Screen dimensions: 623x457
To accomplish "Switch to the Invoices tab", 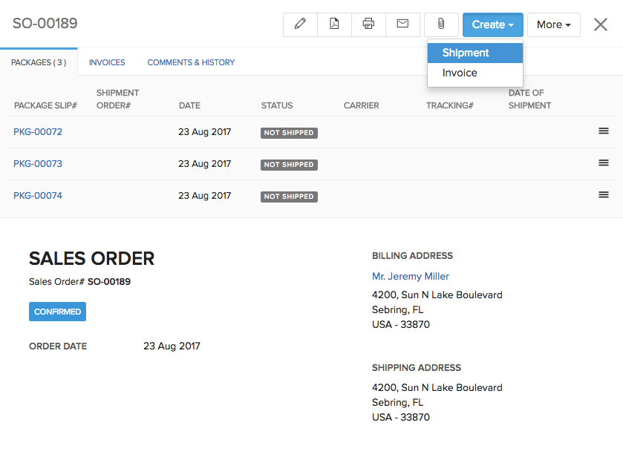I will click(x=107, y=62).
